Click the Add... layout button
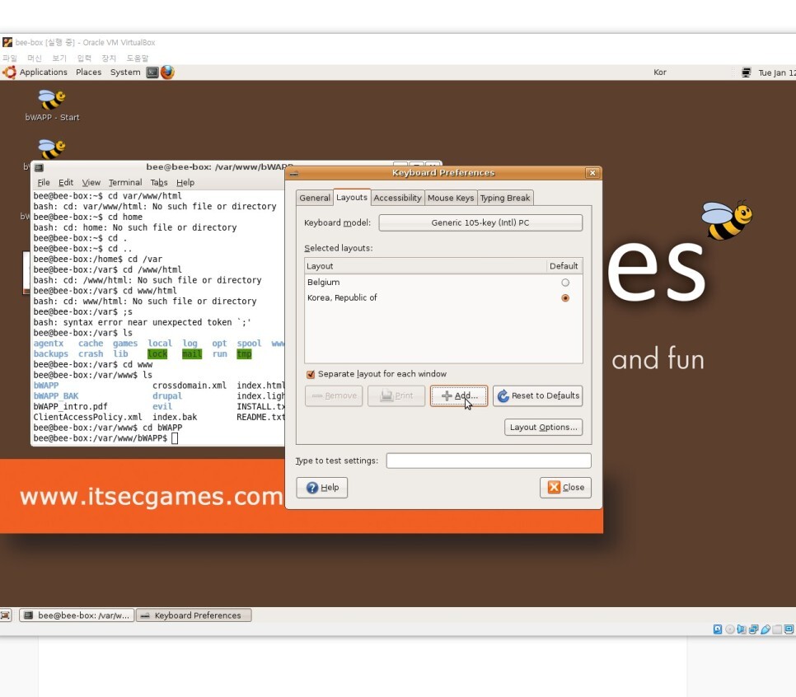The width and height of the screenshot is (796, 697). (459, 396)
